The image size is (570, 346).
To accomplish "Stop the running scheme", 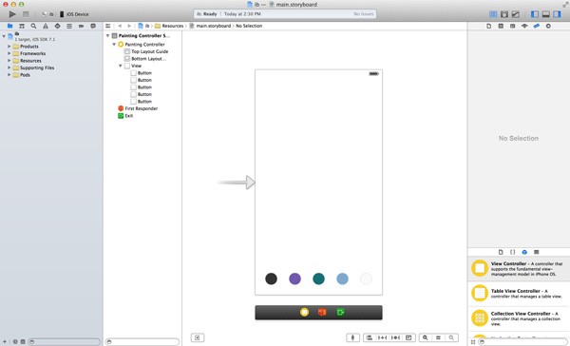I will [x=26, y=14].
